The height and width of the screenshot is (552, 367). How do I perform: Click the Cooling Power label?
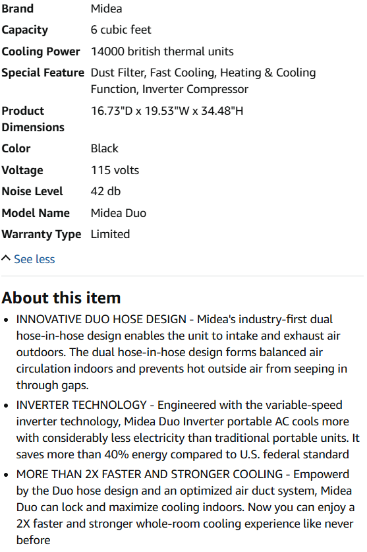[41, 51]
